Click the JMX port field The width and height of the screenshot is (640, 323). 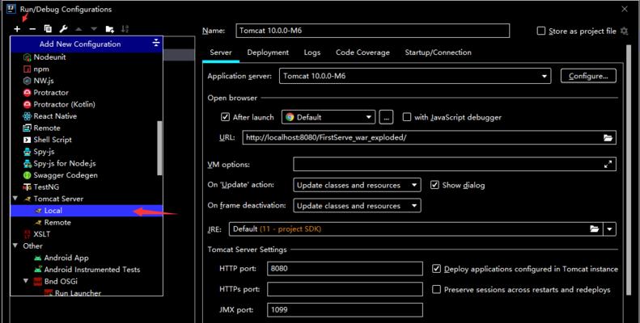coord(345,310)
